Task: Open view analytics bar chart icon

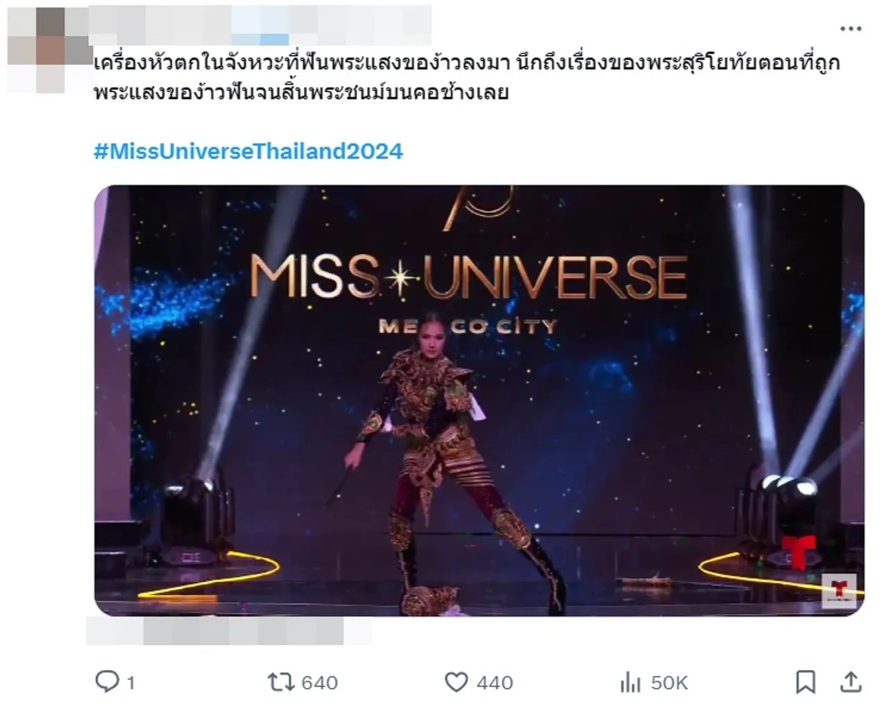Action: 630,683
